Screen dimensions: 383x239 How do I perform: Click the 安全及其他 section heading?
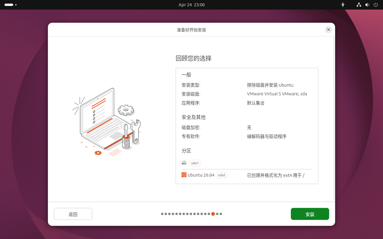[193, 117]
